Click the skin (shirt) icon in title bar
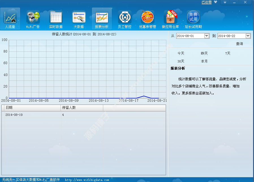The height and width of the screenshot is (182, 254). pos(216,2)
